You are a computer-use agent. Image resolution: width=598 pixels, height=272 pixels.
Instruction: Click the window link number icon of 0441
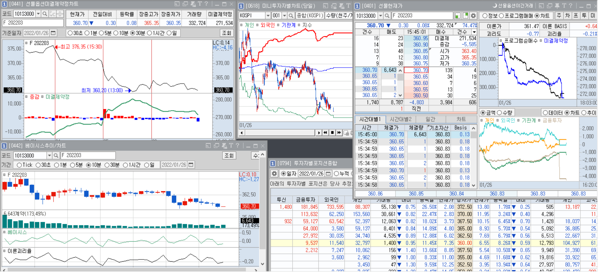tap(4, 4)
